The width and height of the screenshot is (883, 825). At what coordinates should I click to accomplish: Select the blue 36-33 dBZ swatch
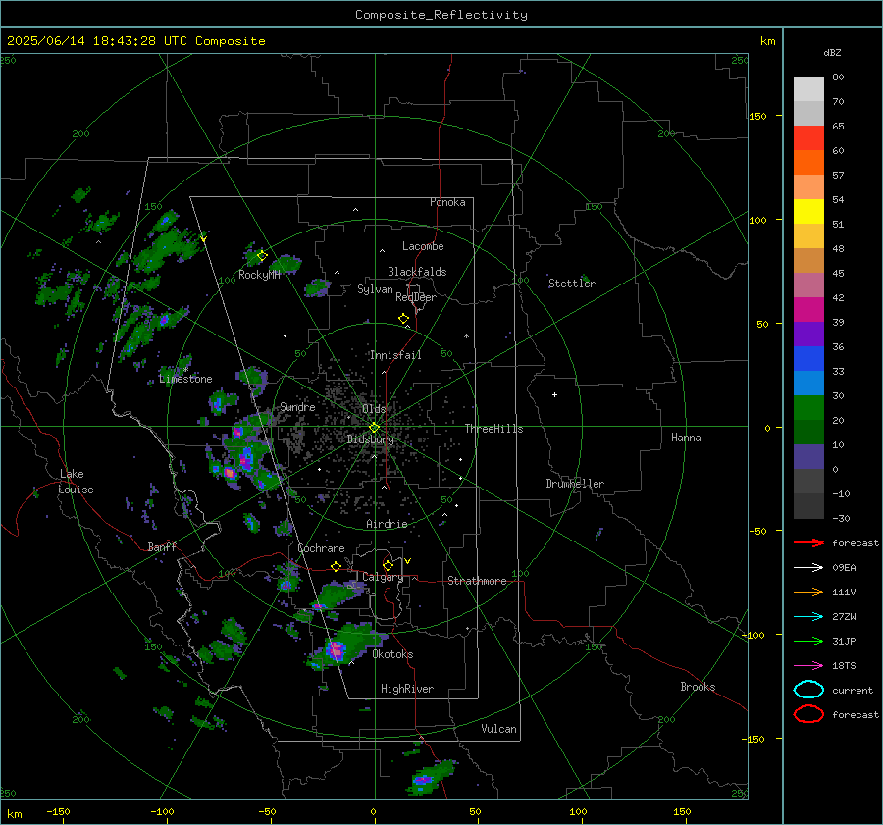808,359
